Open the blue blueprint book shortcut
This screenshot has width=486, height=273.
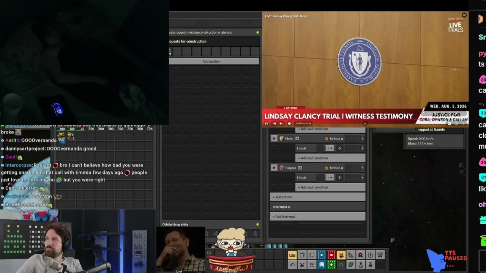[322, 265]
